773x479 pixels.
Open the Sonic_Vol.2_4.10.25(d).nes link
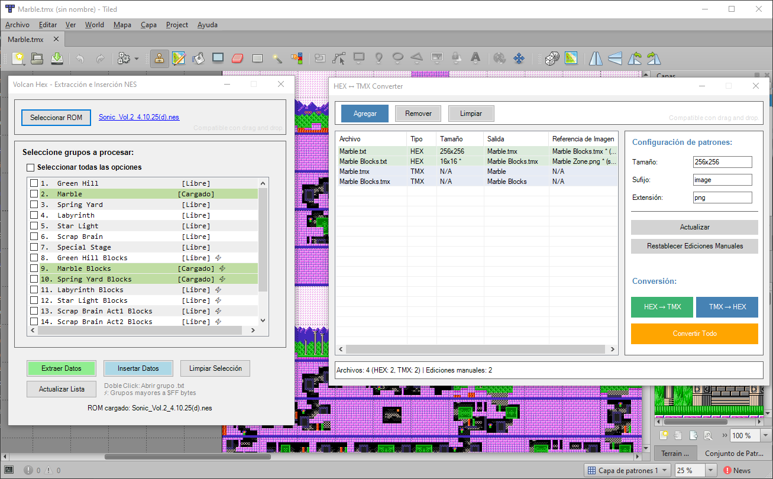tap(139, 117)
